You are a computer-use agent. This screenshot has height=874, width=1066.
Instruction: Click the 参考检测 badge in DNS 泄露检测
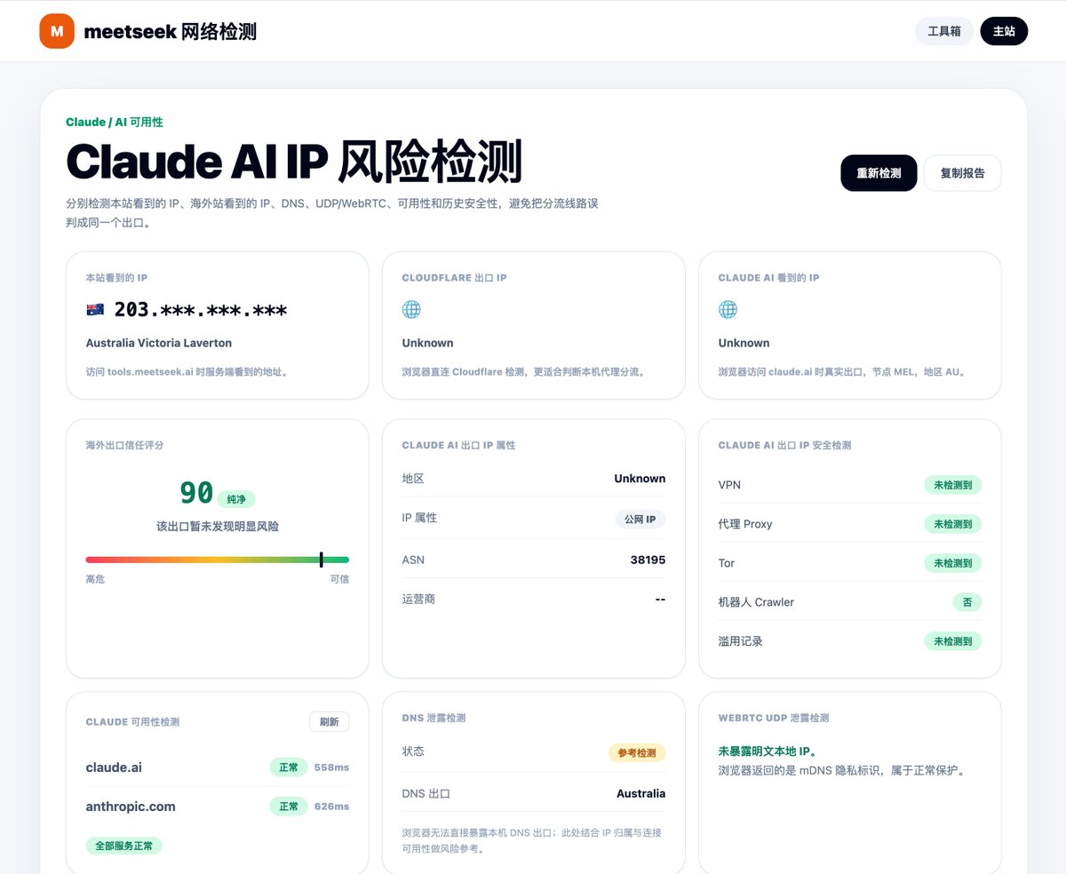pos(637,752)
